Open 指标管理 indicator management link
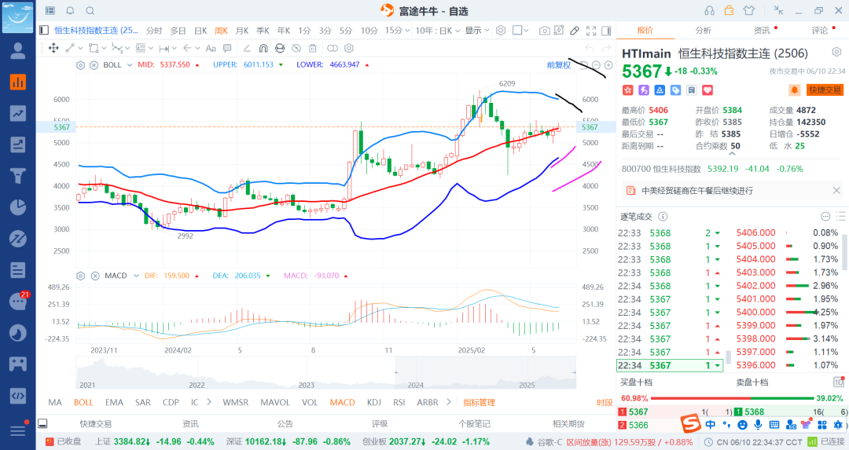The height and width of the screenshot is (450, 849). point(479,402)
